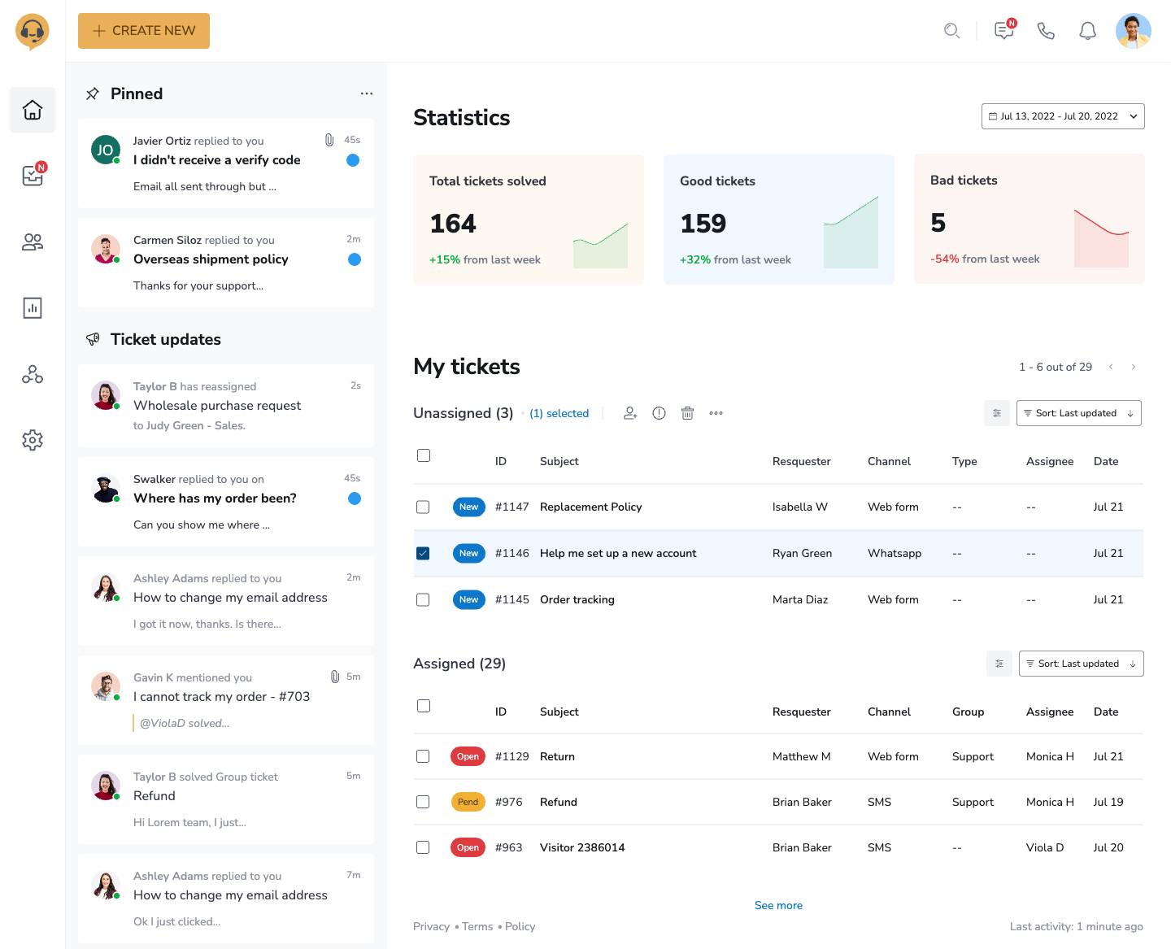Open the user profile avatar

1133,31
